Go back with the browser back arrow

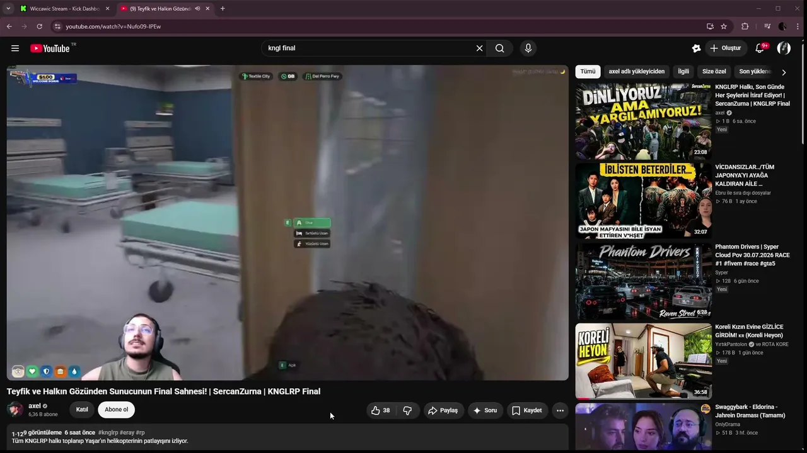[9, 26]
